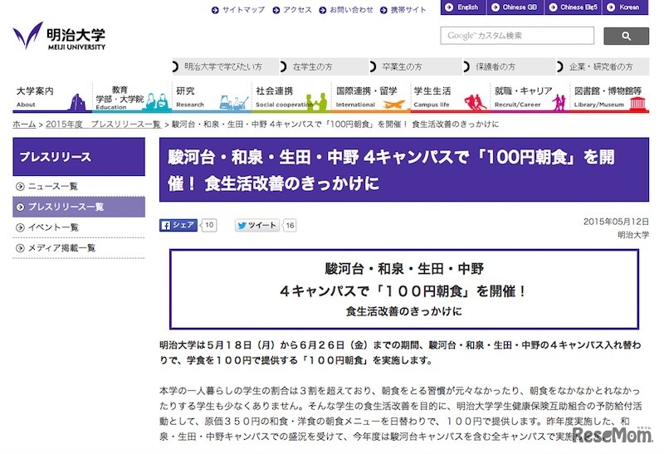Open メディア掲載一覧 in the sidebar
The image size is (664, 454).
(79, 248)
